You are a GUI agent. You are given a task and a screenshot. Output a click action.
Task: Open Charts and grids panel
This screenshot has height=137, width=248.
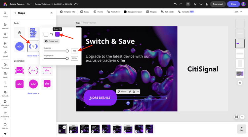point(5,104)
